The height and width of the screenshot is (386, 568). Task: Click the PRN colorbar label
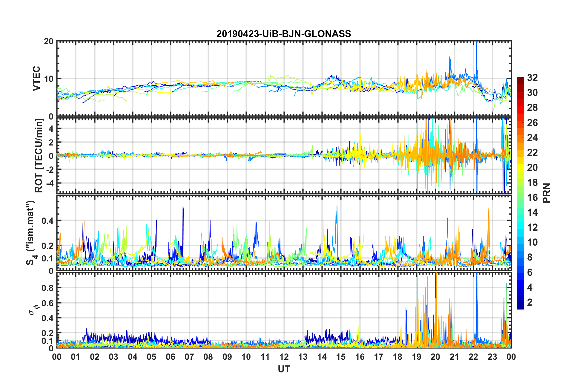[x=547, y=193]
